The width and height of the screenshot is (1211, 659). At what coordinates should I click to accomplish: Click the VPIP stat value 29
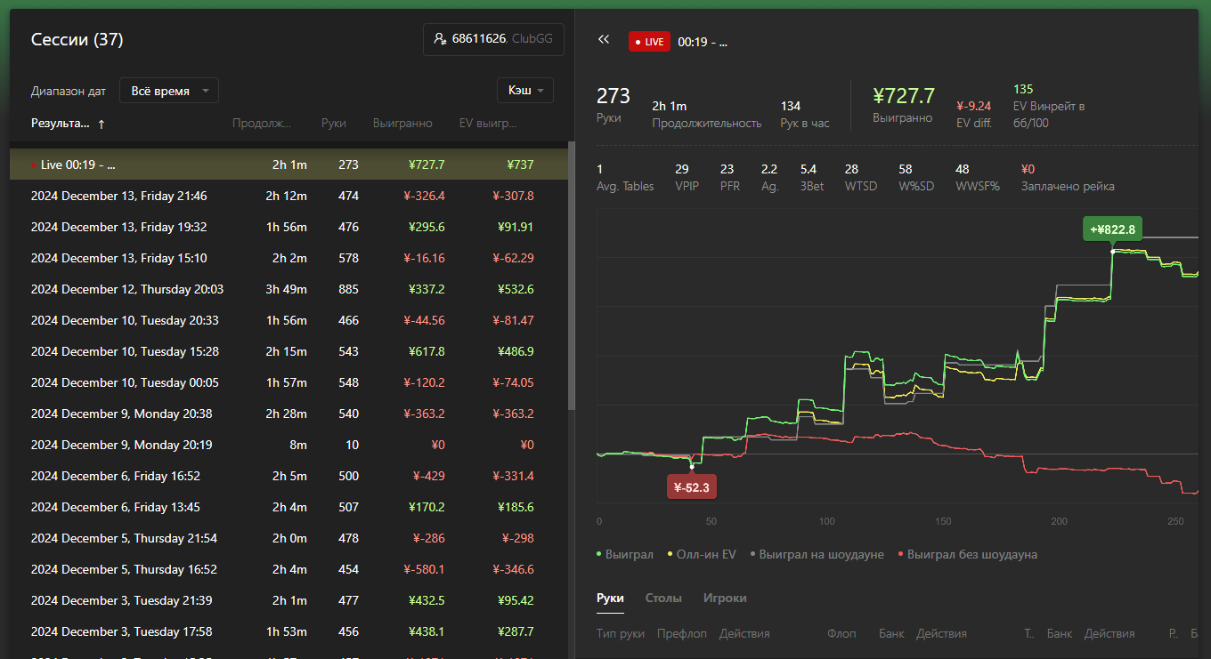682,169
